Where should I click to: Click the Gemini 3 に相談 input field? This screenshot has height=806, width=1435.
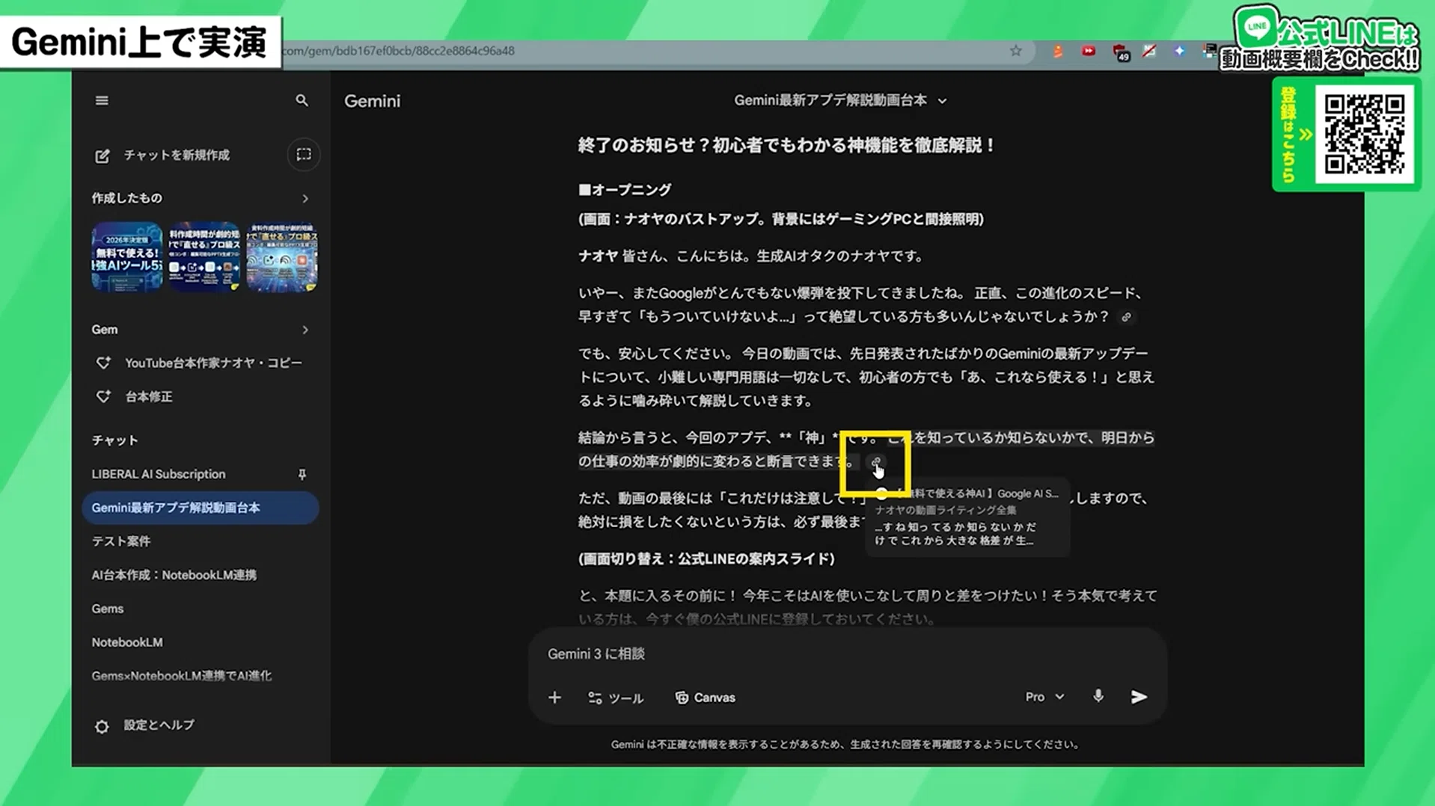point(847,654)
